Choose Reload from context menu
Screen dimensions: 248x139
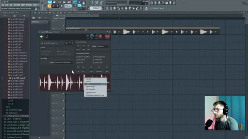point(95,79)
